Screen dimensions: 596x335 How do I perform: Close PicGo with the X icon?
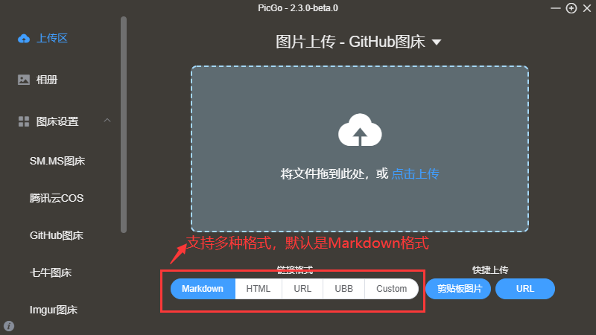click(587, 8)
